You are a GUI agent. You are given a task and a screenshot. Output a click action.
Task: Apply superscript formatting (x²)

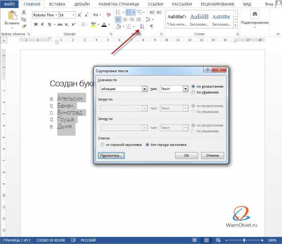pos(74,24)
